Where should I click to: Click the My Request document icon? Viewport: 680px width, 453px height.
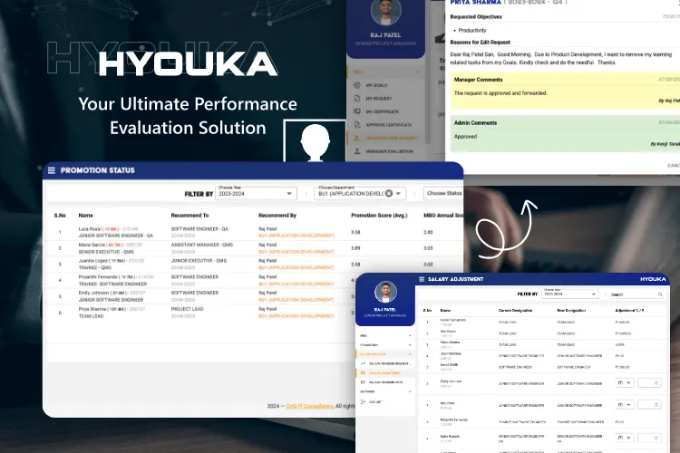point(357,99)
